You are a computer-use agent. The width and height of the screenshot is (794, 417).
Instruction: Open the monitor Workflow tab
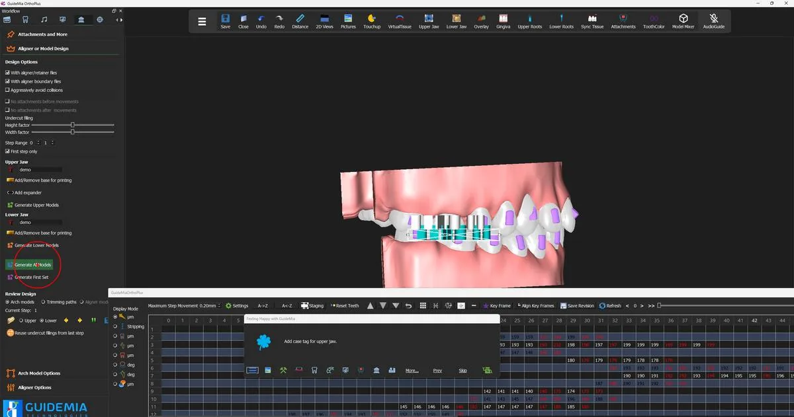(62, 20)
